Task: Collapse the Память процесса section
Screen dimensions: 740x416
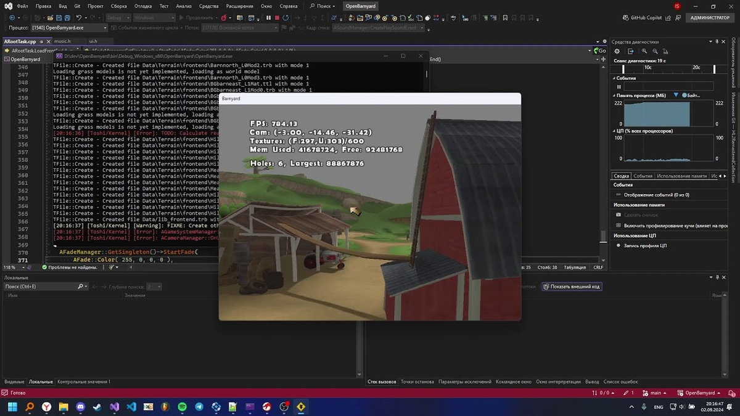Action: [614, 96]
